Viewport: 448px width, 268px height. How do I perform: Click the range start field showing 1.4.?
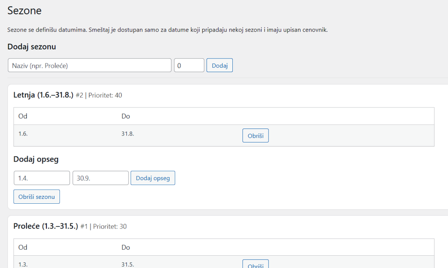tap(42, 178)
